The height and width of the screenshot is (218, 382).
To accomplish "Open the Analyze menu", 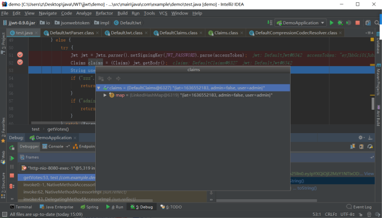I will (x=84, y=13).
